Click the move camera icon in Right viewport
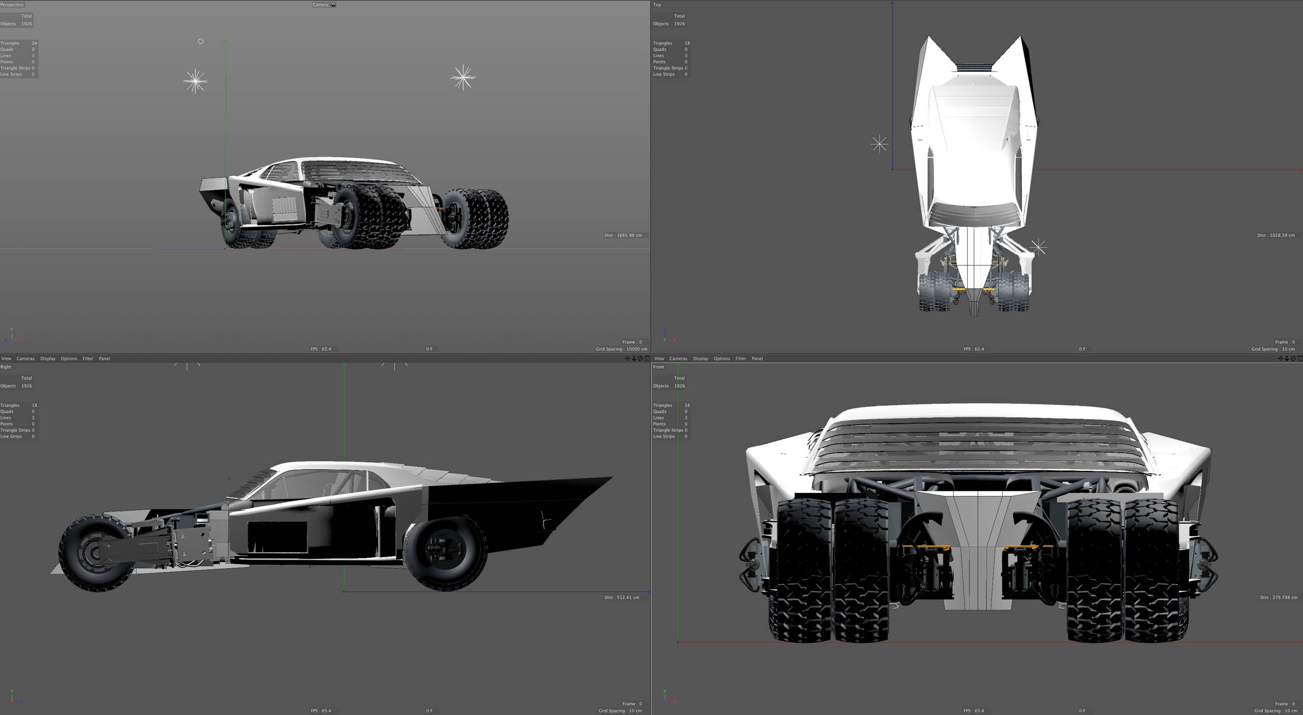The height and width of the screenshot is (715, 1303). pyautogui.click(x=627, y=359)
